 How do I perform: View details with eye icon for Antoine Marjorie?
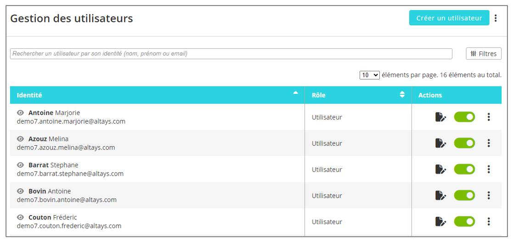pos(20,113)
